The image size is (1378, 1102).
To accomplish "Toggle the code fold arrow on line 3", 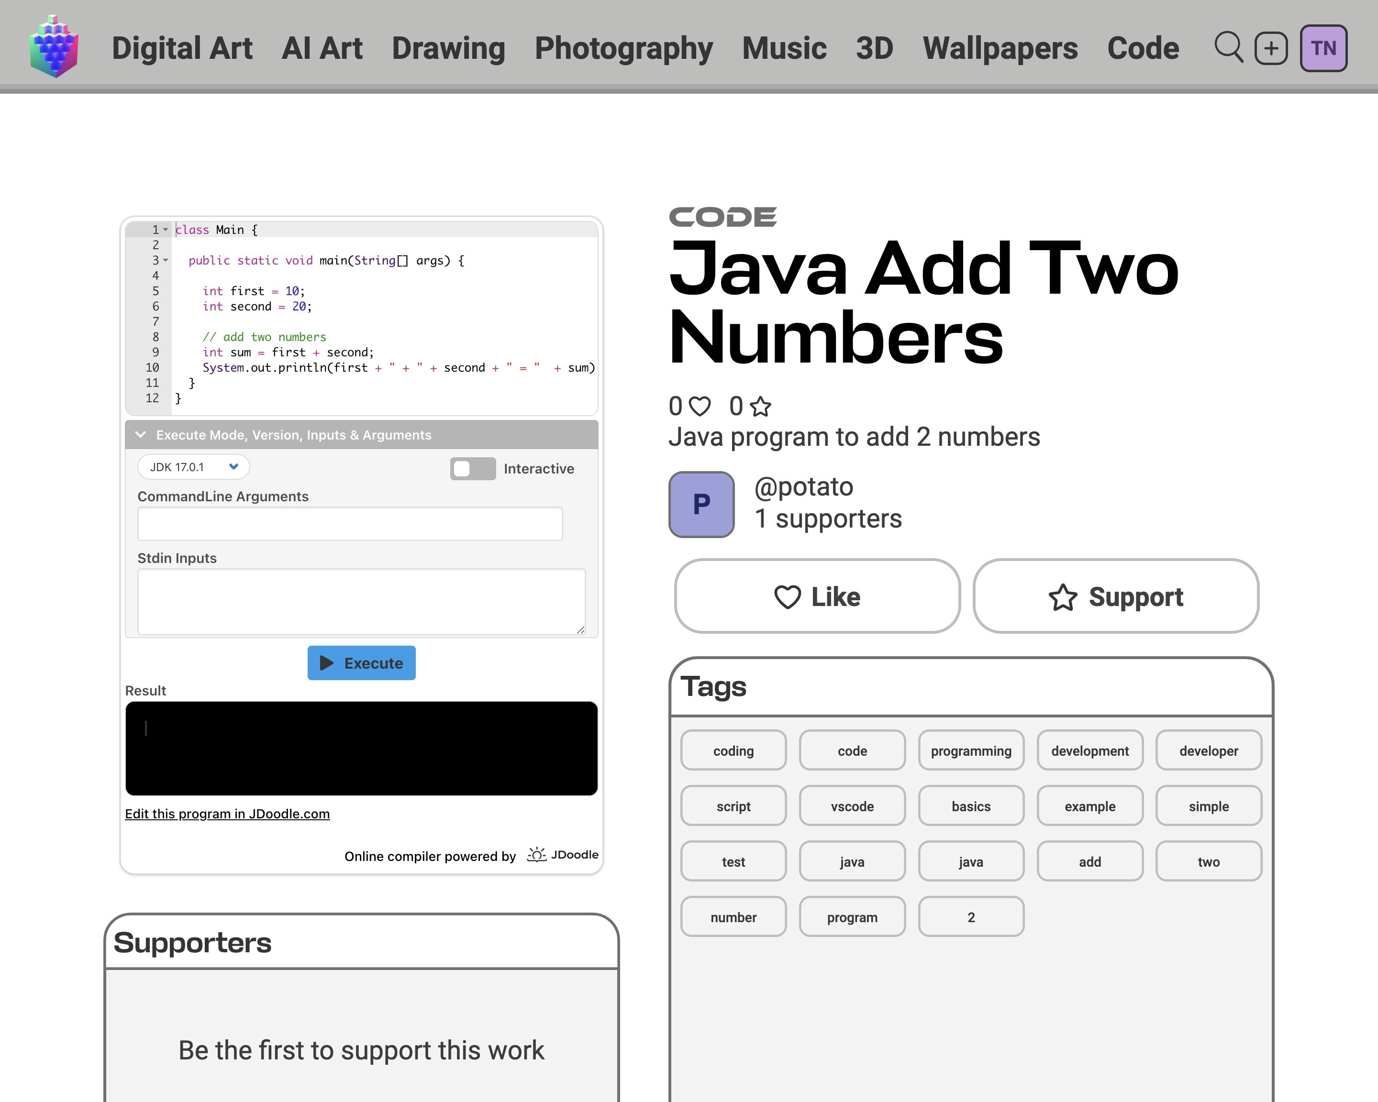I will (166, 260).
